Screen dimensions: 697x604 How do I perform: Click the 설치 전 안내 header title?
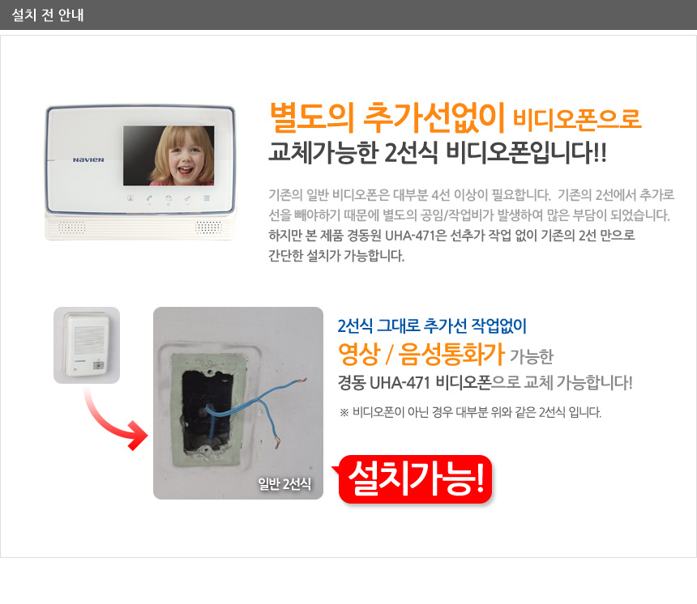[48, 15]
